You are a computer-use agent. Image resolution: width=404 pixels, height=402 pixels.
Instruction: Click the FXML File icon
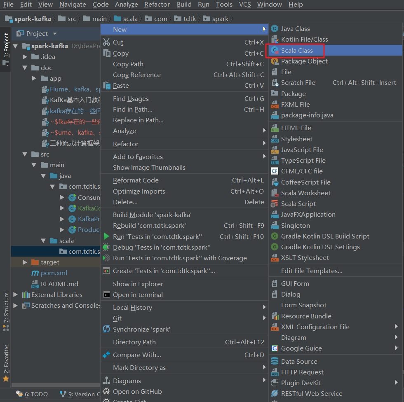tap(275, 105)
